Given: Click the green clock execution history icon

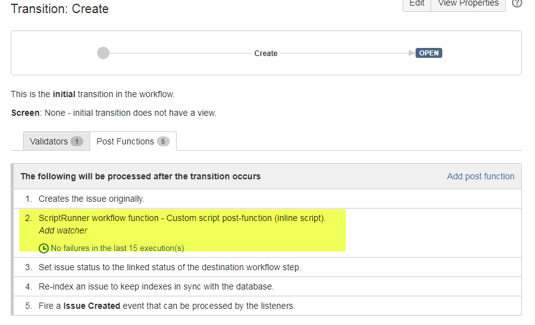Looking at the screenshot, I should (x=44, y=248).
